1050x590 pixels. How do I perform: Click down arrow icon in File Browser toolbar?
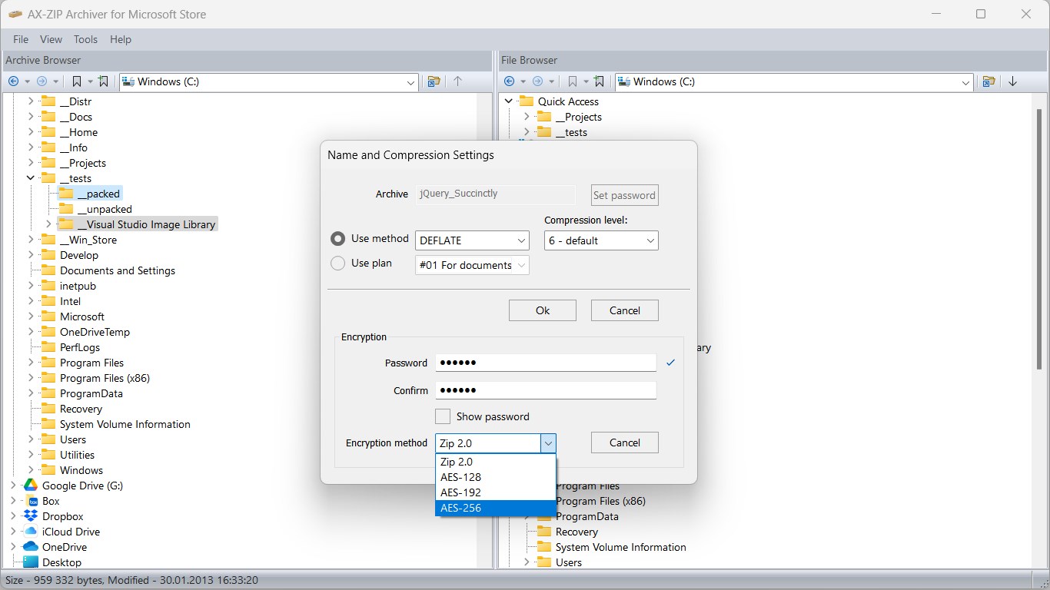pyautogui.click(x=1012, y=81)
